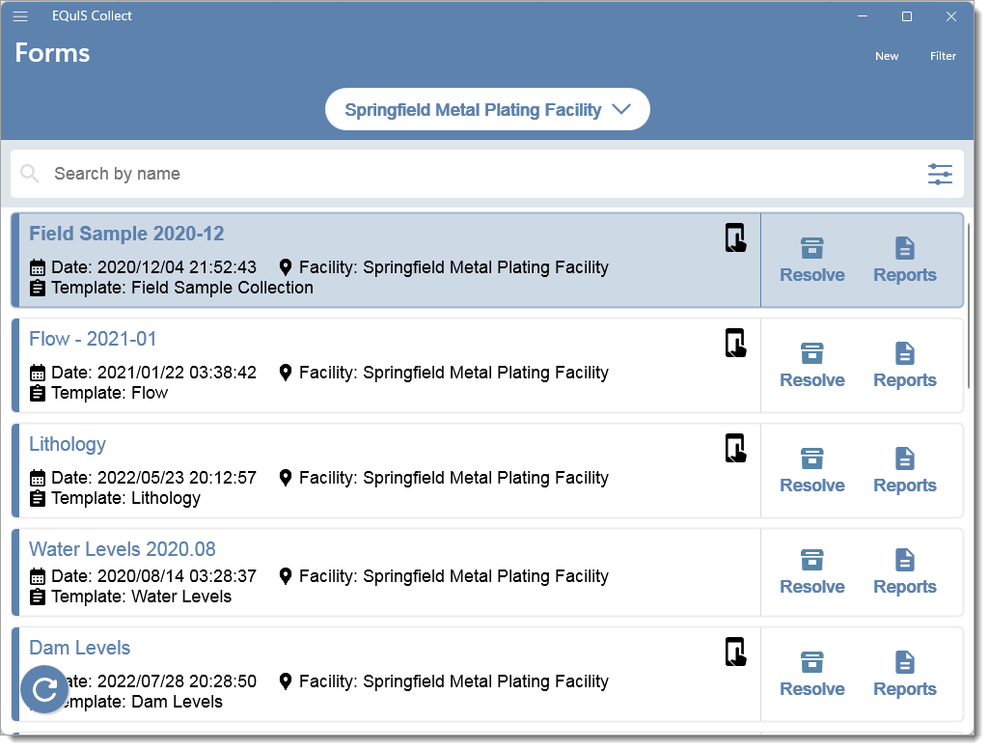Viewport: 989px width, 750px height.
Task: Click the date 2020/12/04 21:52:43
Action: pos(178,267)
